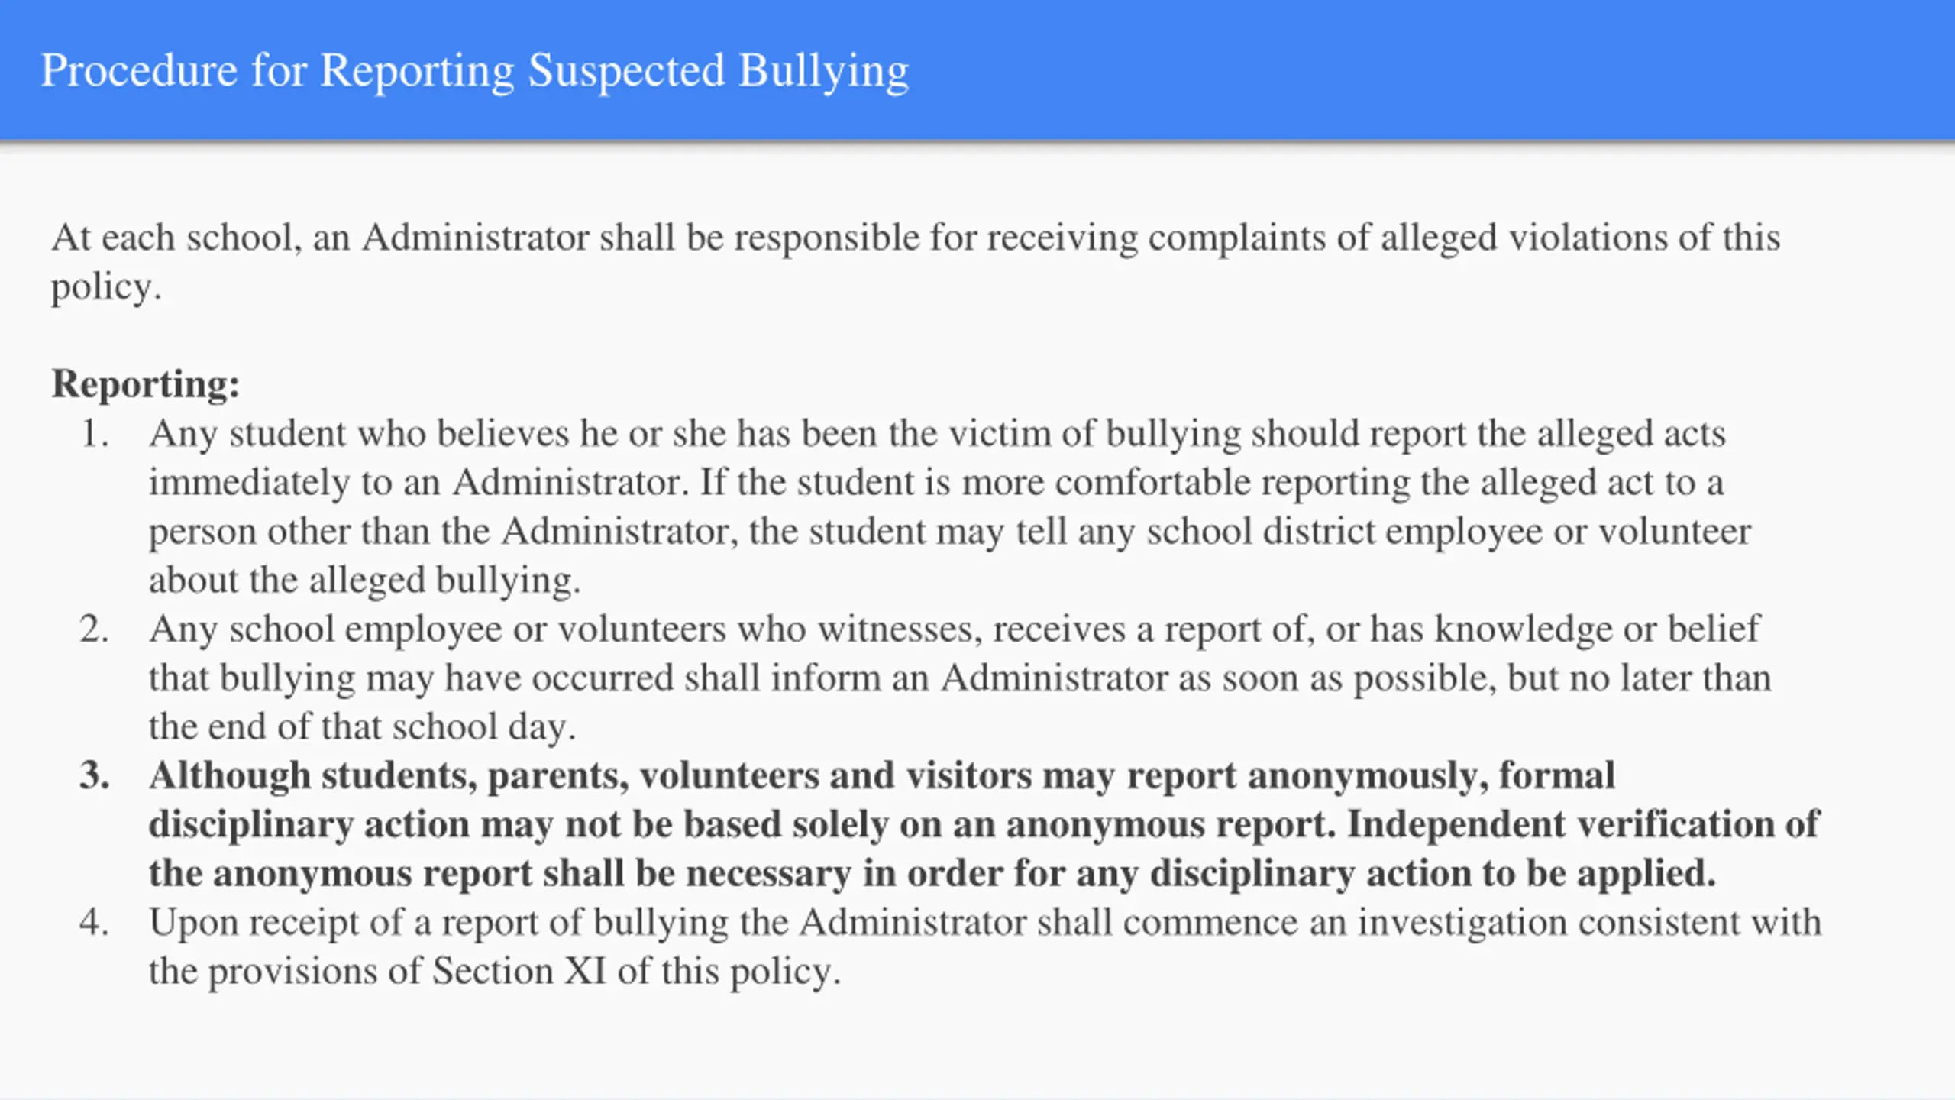This screenshot has height=1100, width=1955.
Task: Click the word 'policy.' ending the intro paragraph
Action: 106,287
